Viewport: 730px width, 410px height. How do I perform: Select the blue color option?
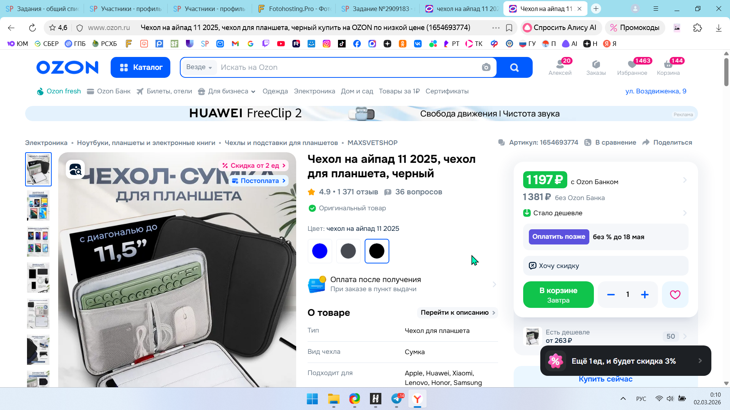pyautogui.click(x=319, y=251)
